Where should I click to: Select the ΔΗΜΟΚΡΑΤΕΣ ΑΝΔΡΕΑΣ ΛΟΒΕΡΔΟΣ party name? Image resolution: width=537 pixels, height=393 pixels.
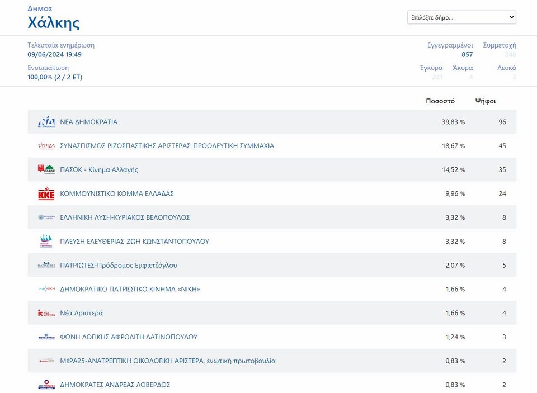(x=115, y=385)
